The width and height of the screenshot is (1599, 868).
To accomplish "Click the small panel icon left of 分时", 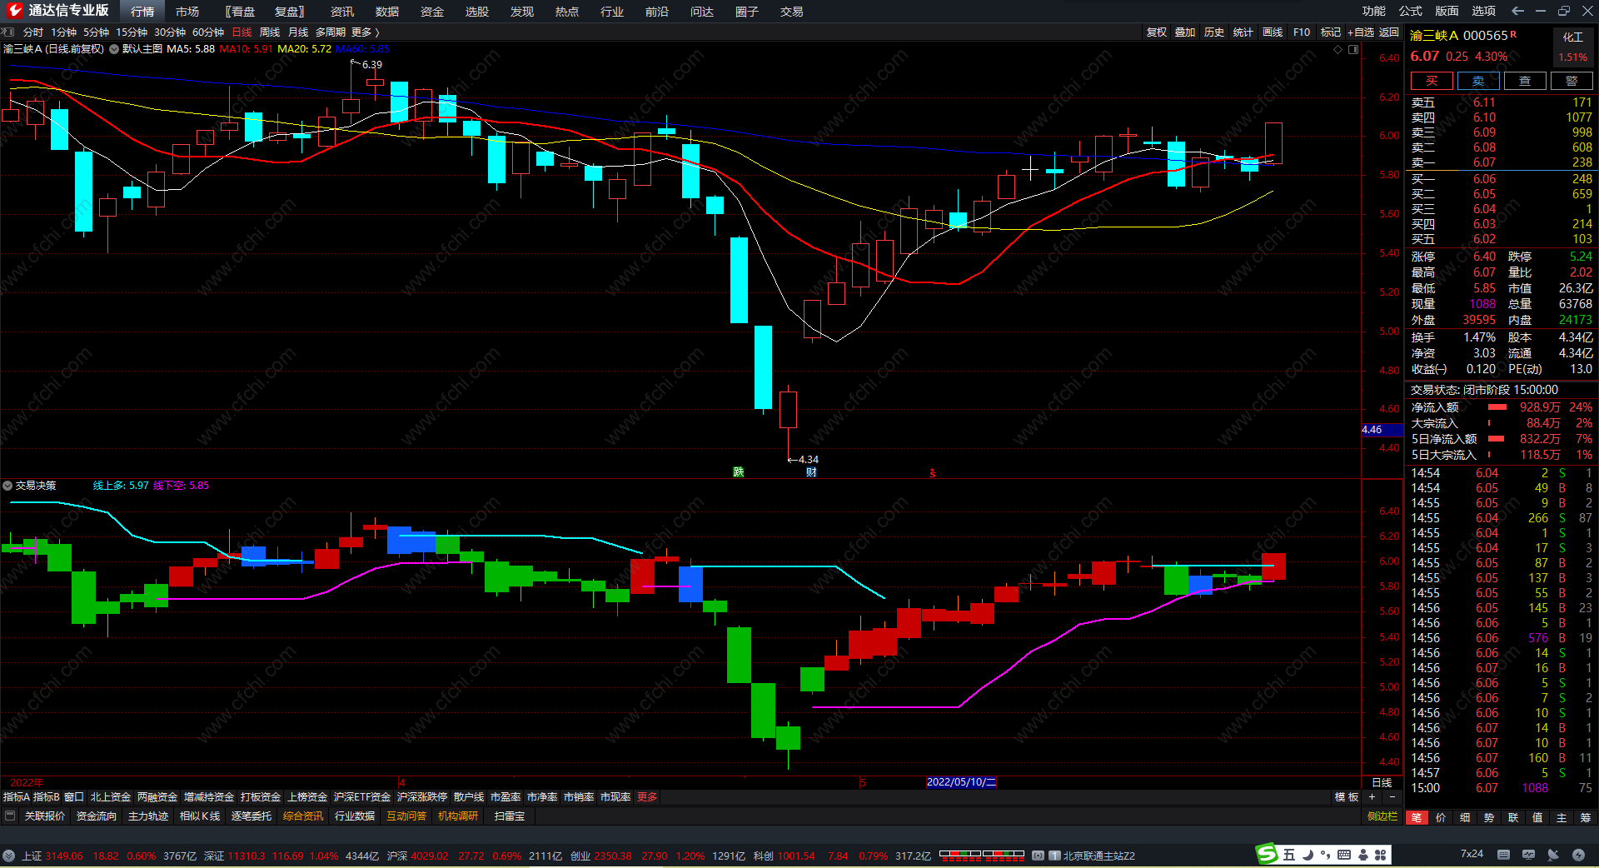I will 8,32.
